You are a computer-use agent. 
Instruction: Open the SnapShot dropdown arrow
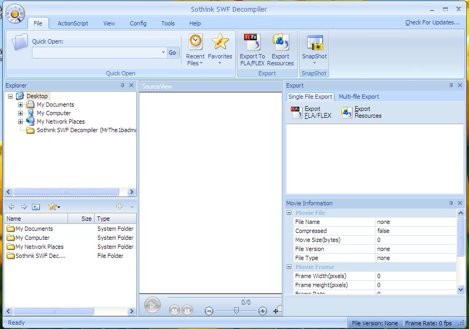click(314, 63)
